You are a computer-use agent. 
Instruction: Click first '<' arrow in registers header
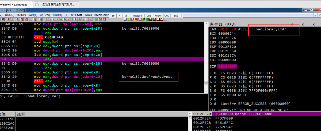click(x=292, y=24)
